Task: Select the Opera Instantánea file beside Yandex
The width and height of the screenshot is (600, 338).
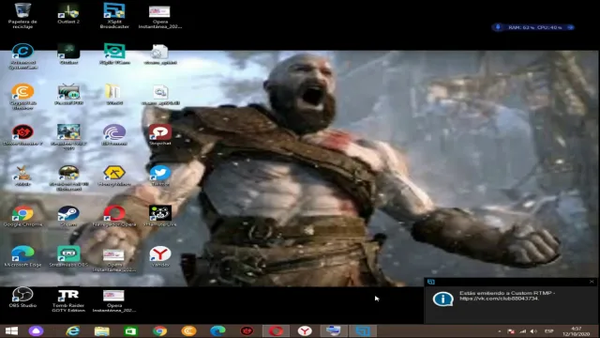Action: click(x=114, y=260)
